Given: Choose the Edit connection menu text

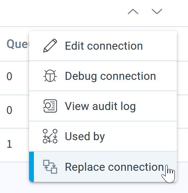Looking at the screenshot, I should click(x=104, y=46).
